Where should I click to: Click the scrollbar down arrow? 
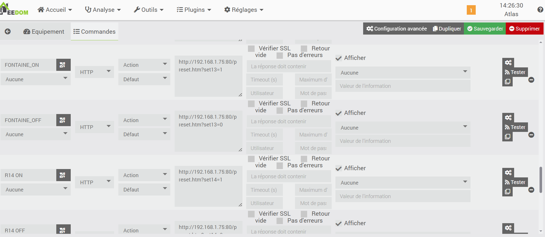tap(541, 231)
